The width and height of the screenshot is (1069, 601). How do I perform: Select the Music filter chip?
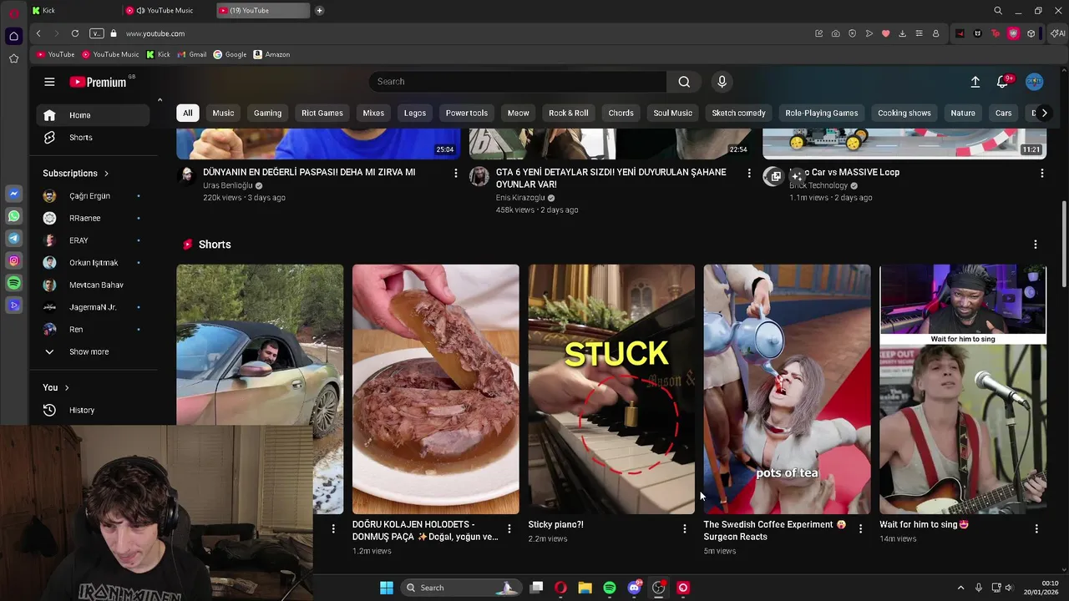tap(223, 114)
